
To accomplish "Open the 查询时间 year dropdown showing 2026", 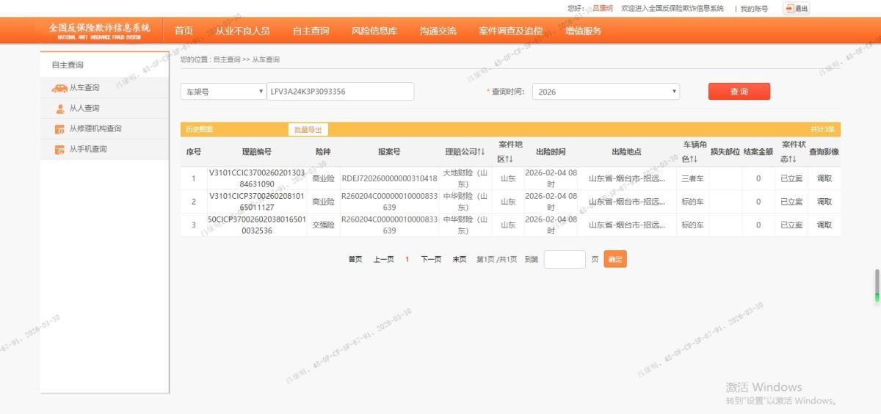I will pyautogui.click(x=606, y=92).
